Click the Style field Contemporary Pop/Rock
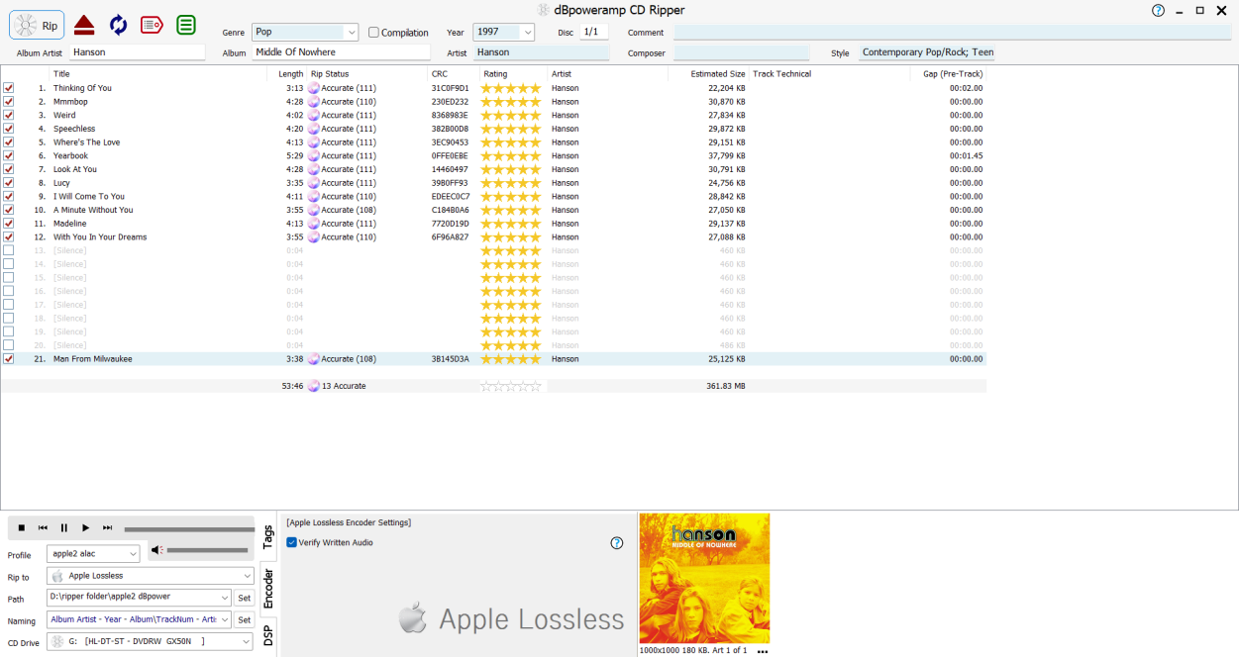1239x657 pixels. [x=927, y=52]
